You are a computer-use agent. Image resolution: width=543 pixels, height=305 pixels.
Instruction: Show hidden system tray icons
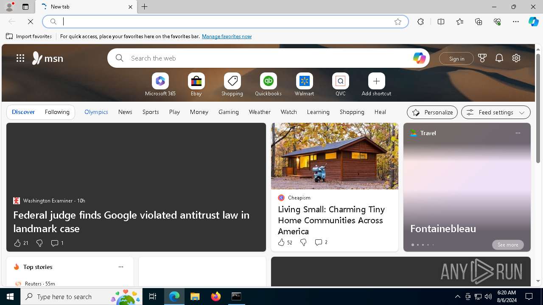click(x=457, y=297)
